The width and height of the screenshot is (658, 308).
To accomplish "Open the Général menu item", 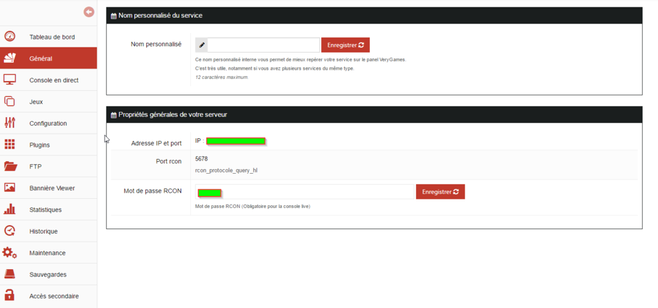I will 41,59.
